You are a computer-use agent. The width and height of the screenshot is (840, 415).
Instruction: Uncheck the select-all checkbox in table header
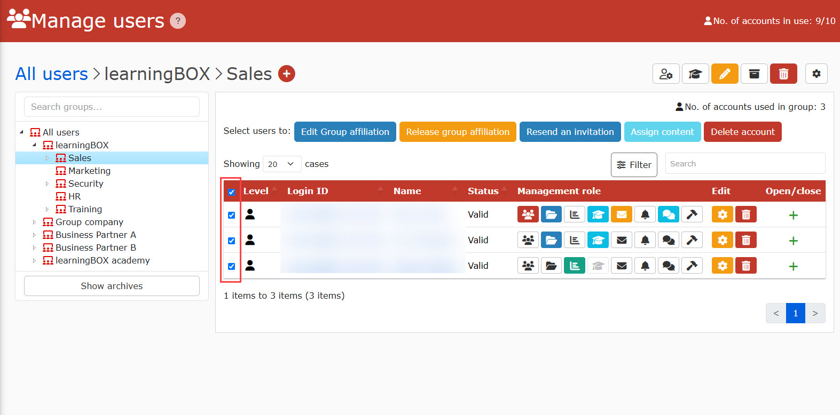point(232,192)
